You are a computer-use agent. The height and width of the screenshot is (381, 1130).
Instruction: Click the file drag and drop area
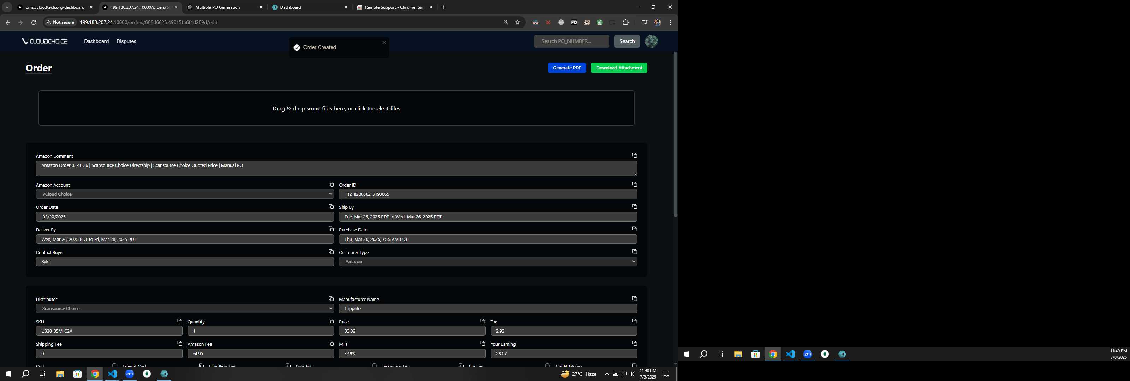coord(337,108)
